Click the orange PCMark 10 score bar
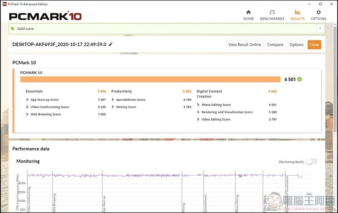 click(150, 79)
